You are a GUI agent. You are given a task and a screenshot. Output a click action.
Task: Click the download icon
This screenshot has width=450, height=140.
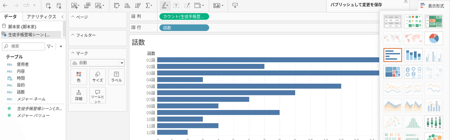(235, 6)
